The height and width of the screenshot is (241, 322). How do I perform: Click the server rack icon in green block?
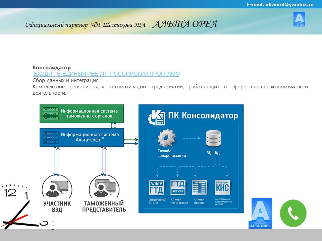(51, 114)
